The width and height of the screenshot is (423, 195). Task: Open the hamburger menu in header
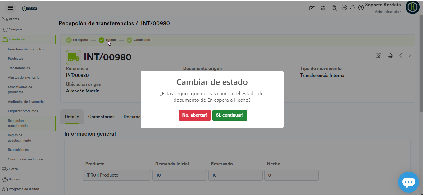click(10, 8)
